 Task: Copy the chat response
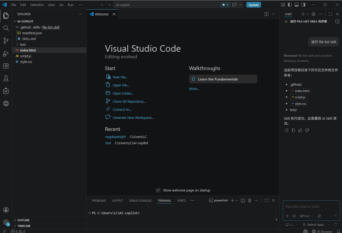click(x=293, y=130)
